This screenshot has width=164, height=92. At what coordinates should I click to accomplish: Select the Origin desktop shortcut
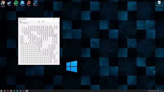(x=29, y=3)
